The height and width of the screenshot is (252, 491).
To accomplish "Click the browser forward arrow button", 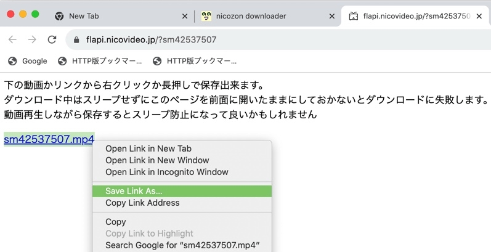I will click(x=32, y=39).
